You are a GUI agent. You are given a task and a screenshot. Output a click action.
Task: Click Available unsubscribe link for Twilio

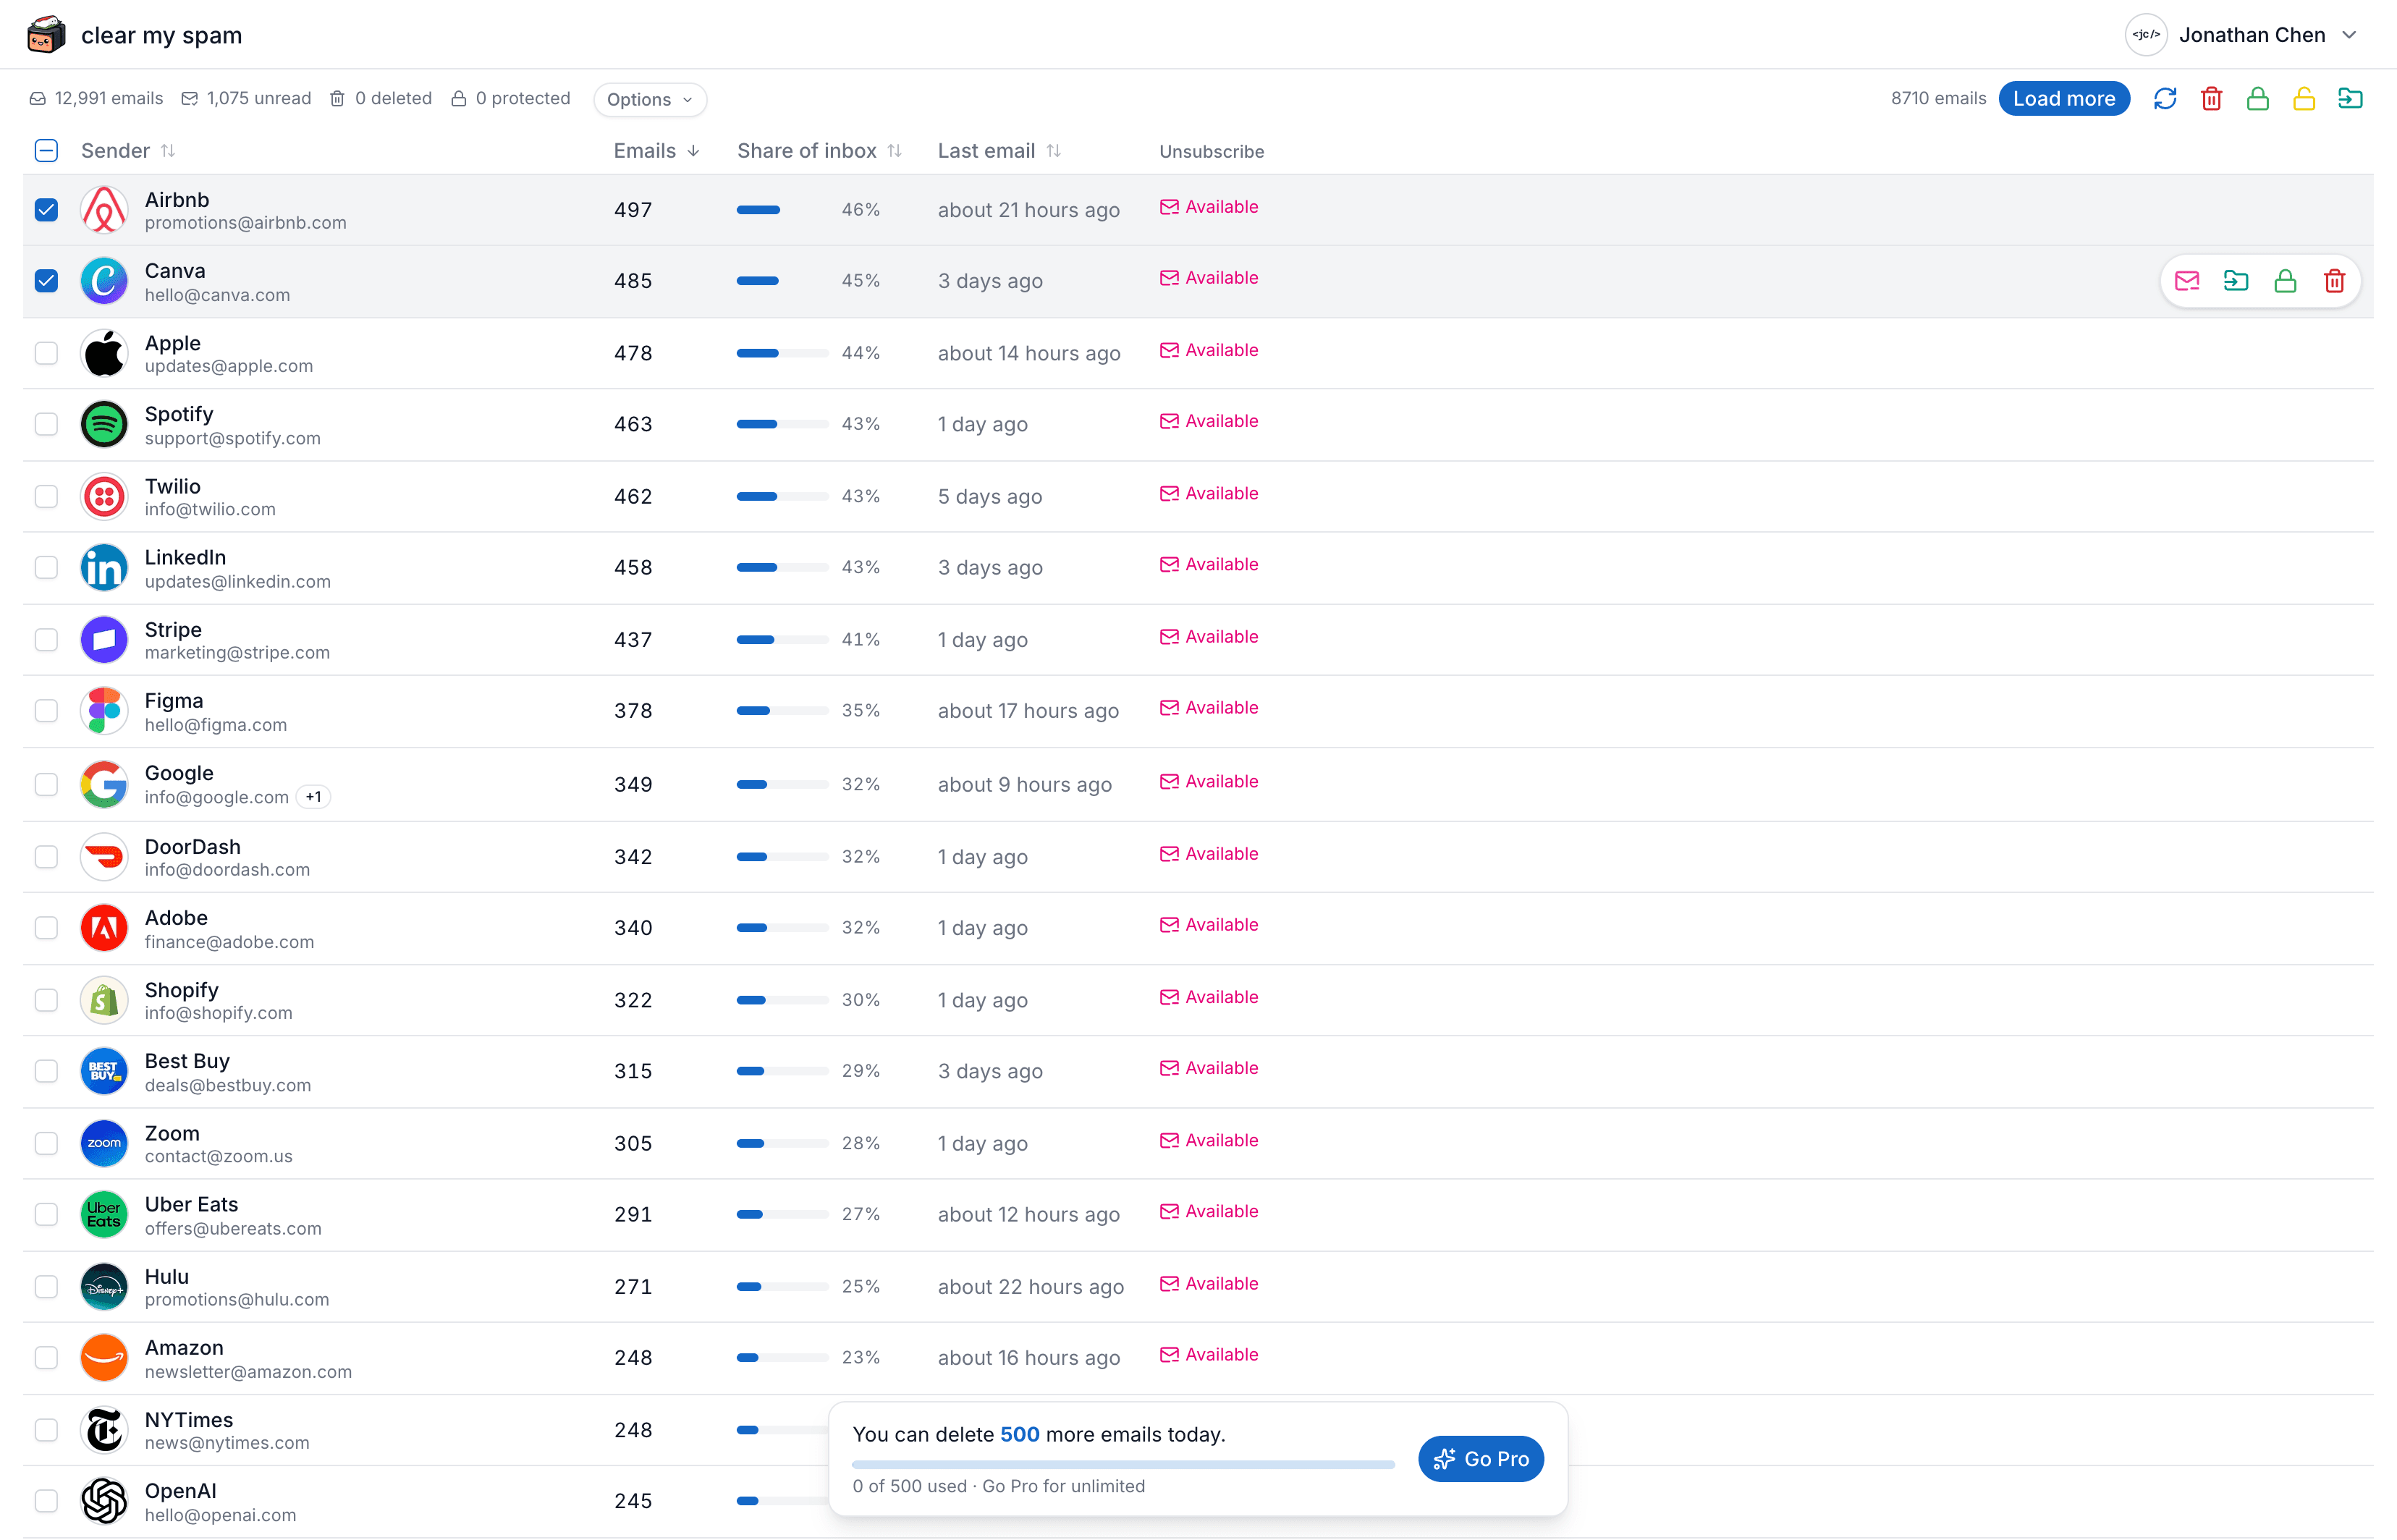(x=1209, y=493)
